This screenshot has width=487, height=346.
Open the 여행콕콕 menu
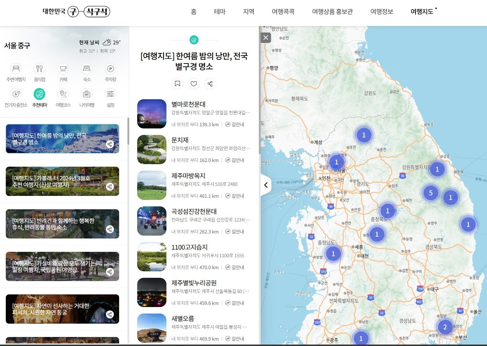283,12
